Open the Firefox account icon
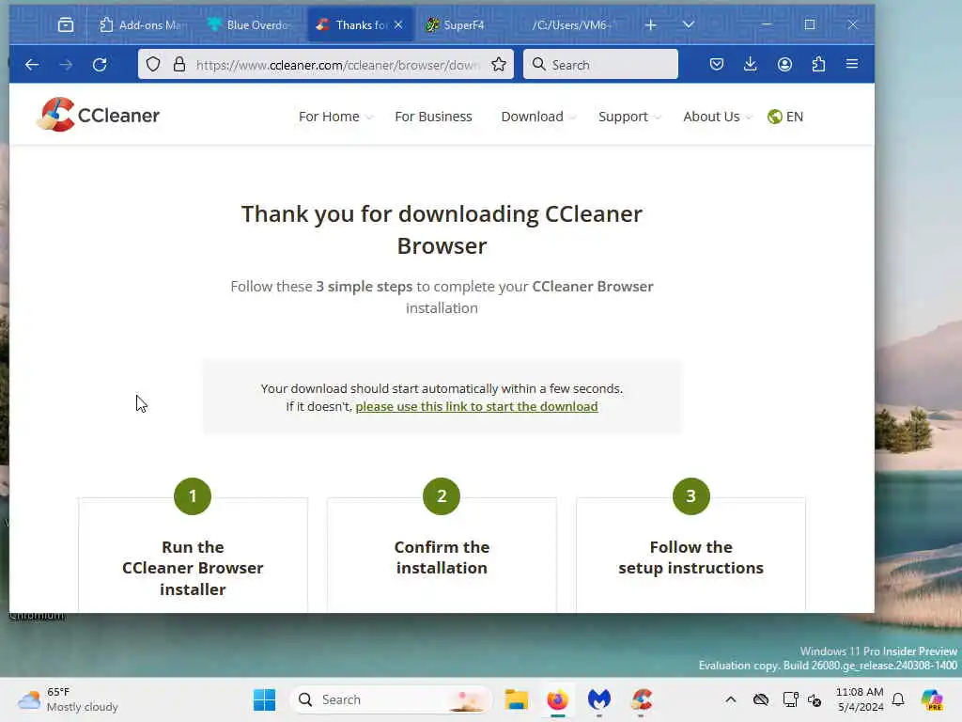The height and width of the screenshot is (722, 962). [x=784, y=64]
